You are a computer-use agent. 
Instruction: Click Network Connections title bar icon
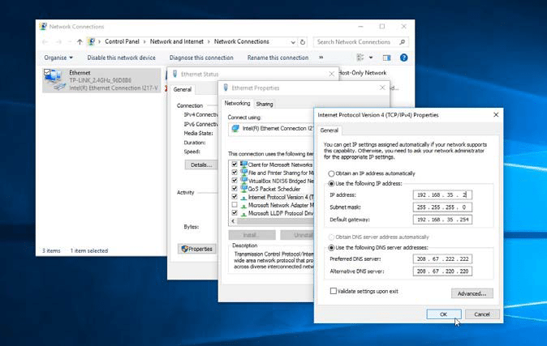pos(43,27)
